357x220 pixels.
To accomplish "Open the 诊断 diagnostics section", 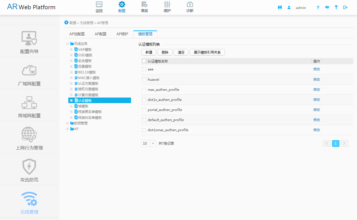I will [x=190, y=7].
